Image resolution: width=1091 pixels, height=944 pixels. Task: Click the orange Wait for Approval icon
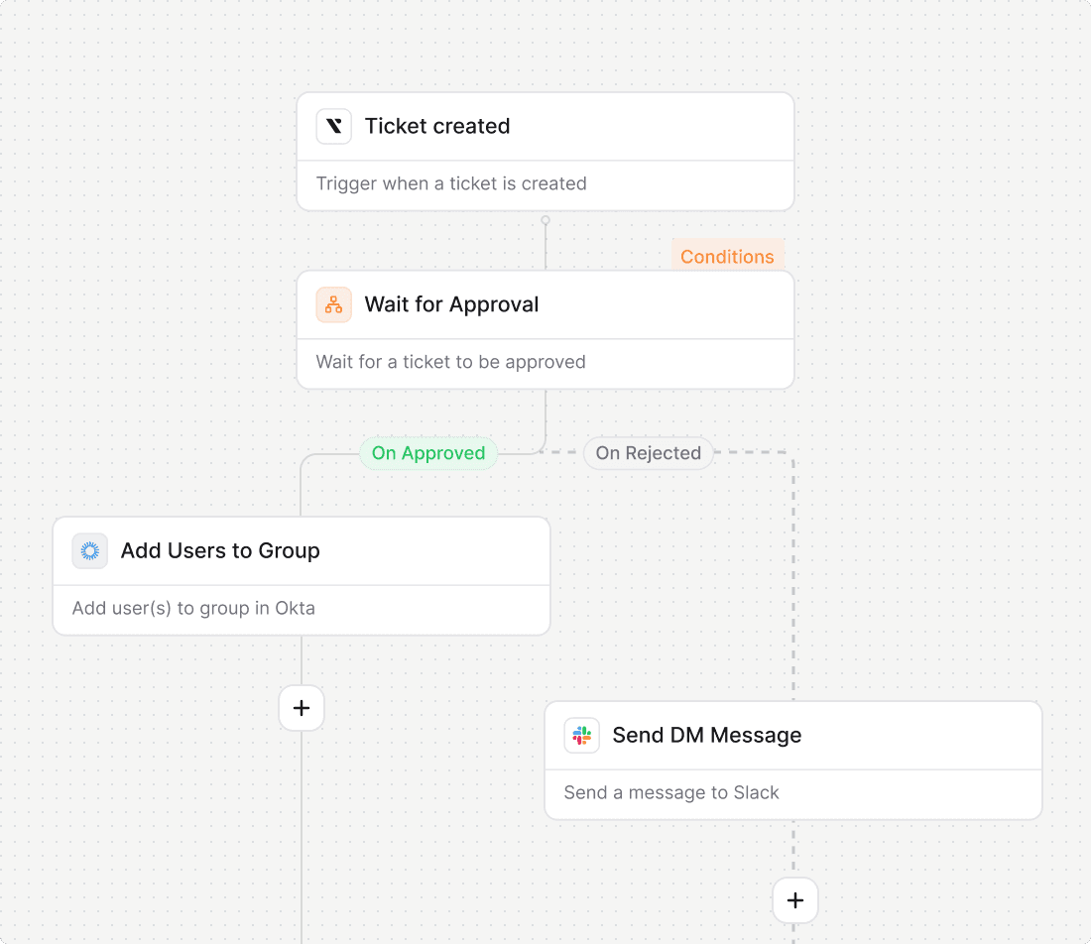click(334, 305)
